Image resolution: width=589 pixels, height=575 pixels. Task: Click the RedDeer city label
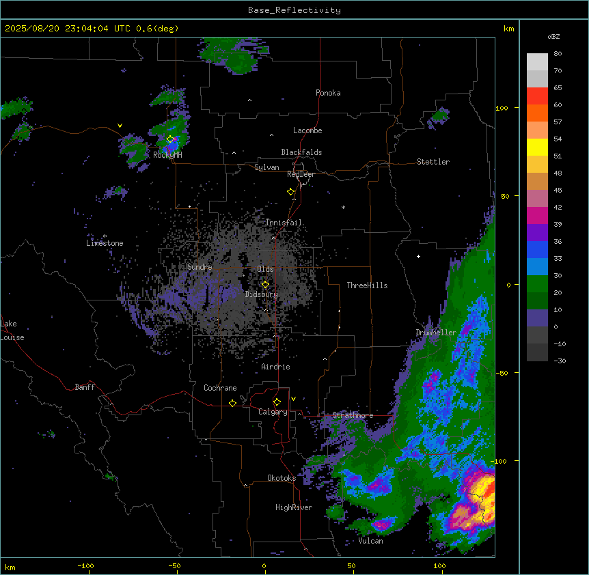point(301,174)
